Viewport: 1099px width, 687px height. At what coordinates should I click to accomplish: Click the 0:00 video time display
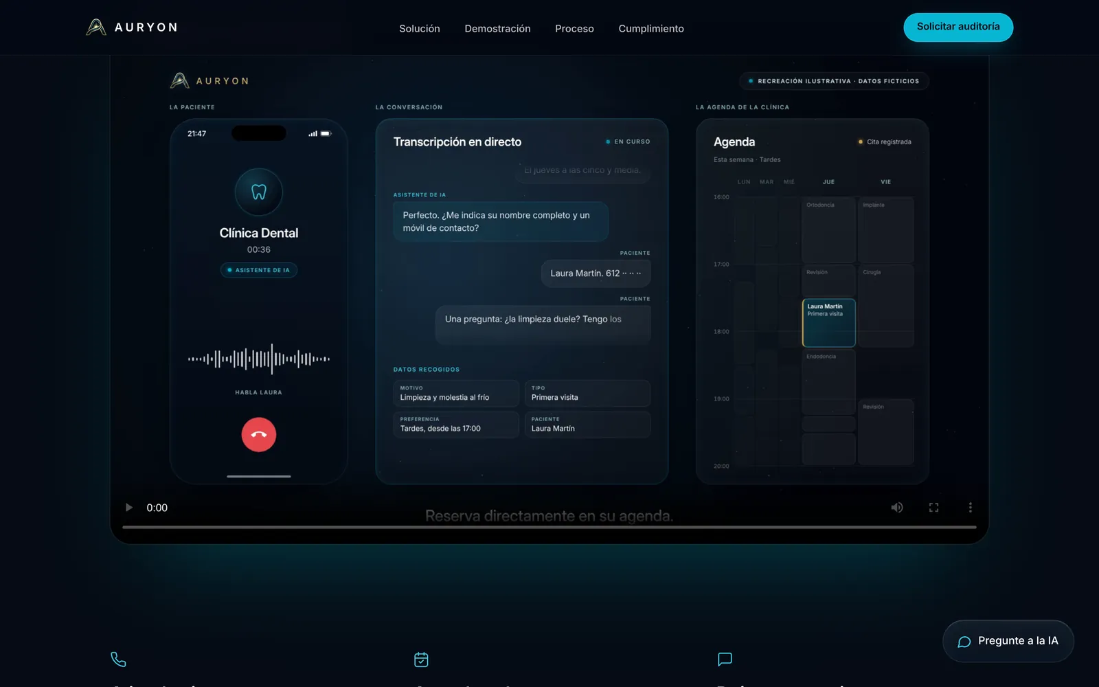(x=157, y=508)
